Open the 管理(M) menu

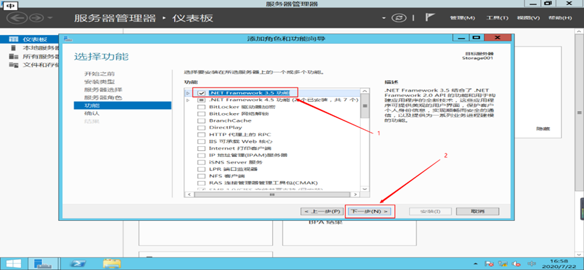point(462,18)
